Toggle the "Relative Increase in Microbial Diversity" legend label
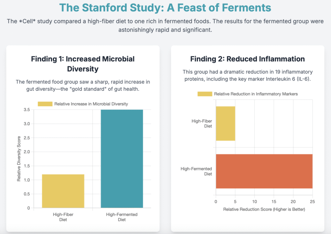Viewport: 331px width, 234px height. tap(91, 104)
